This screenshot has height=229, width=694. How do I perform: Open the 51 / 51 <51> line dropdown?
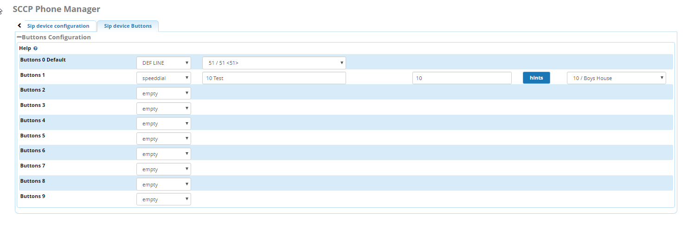[x=274, y=63]
